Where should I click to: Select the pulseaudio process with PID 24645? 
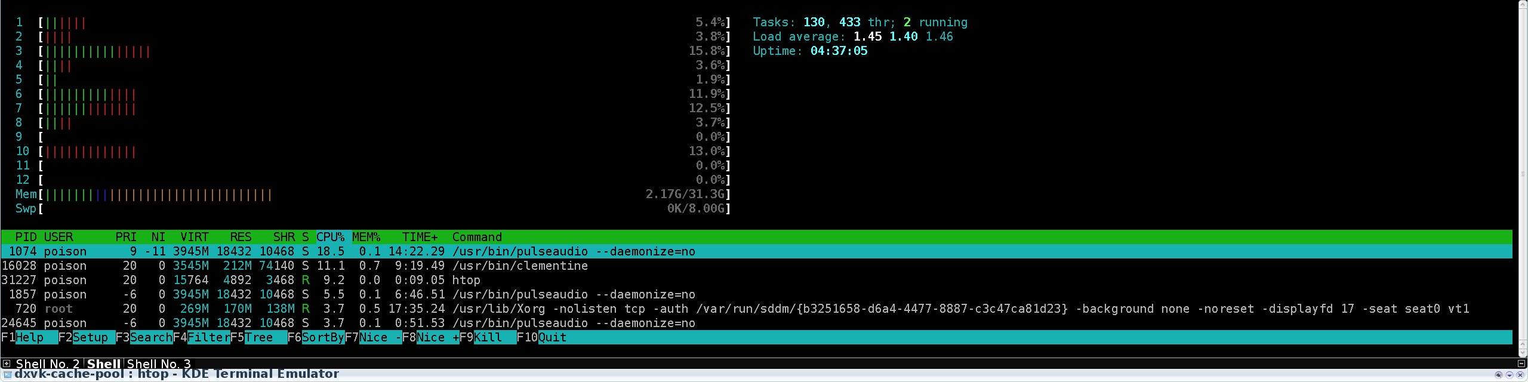pyautogui.click(x=756, y=323)
